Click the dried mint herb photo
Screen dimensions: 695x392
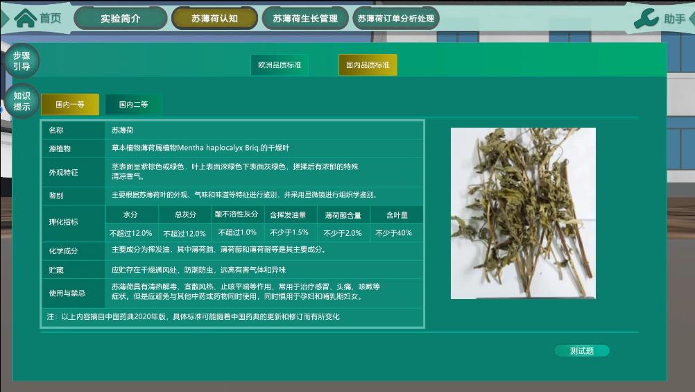(x=523, y=213)
